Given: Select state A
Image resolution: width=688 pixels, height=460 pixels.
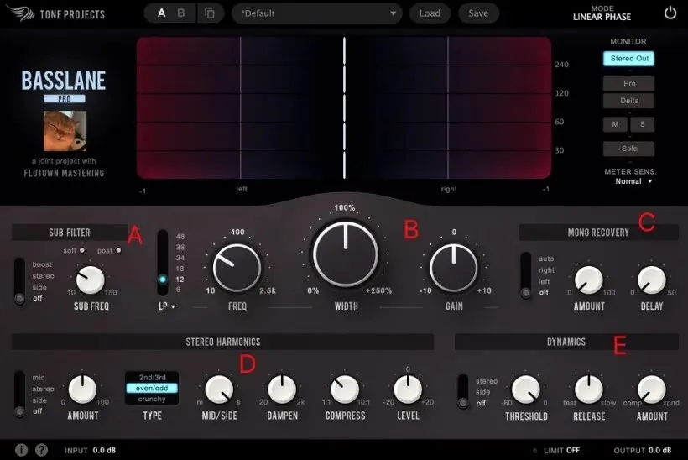Looking at the screenshot, I should pos(161,13).
